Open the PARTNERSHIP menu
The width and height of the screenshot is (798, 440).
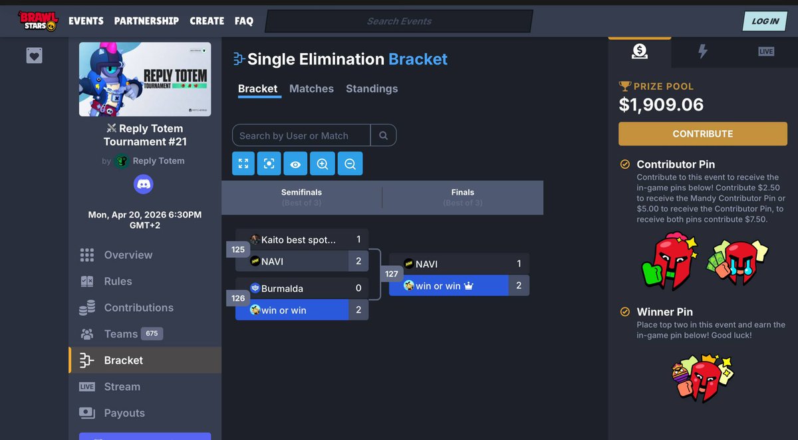(x=146, y=21)
